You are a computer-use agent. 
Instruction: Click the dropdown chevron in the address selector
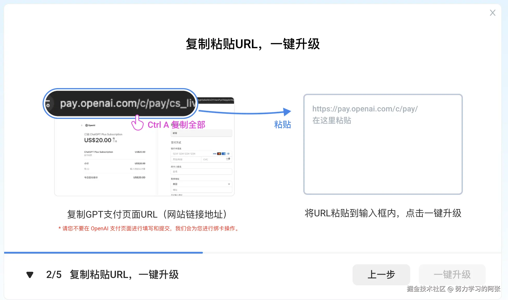[x=229, y=184]
